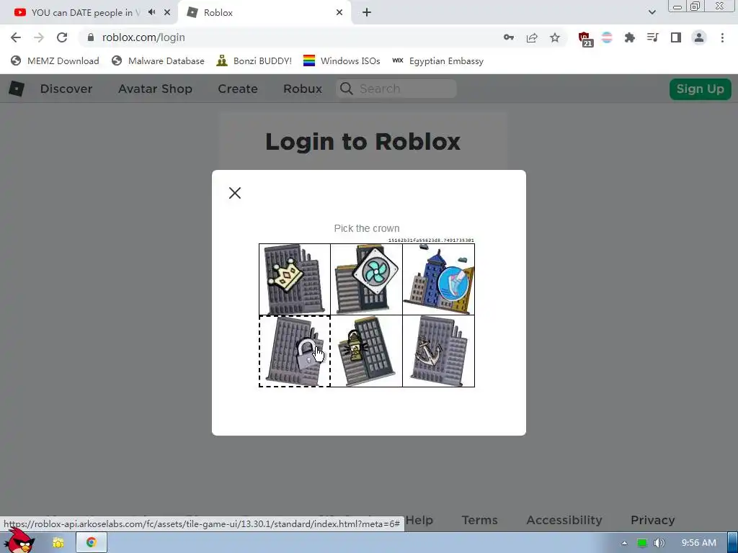This screenshot has width=738, height=553.
Task: Open the uBlock extension showing 21
Action: point(585,39)
